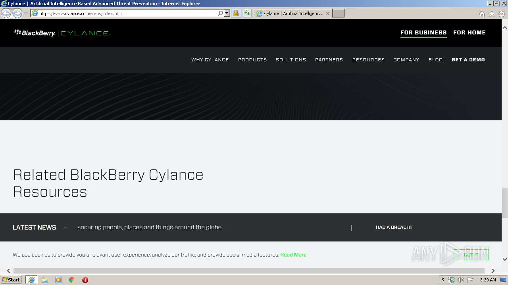Open a new blank tab

(338, 13)
